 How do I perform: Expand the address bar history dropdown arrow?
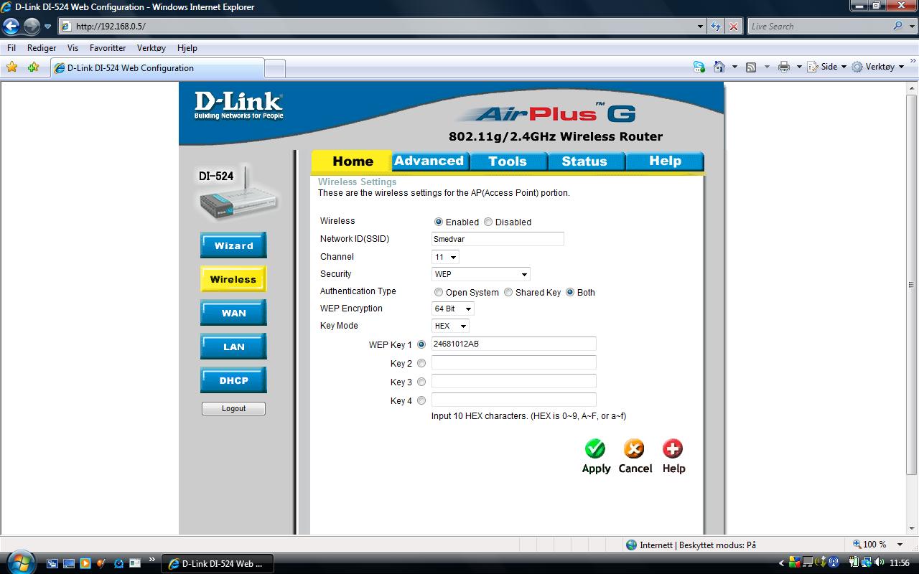click(x=701, y=27)
